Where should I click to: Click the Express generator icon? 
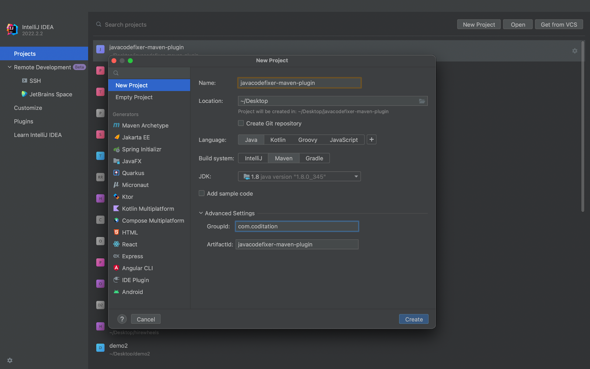pyautogui.click(x=117, y=256)
